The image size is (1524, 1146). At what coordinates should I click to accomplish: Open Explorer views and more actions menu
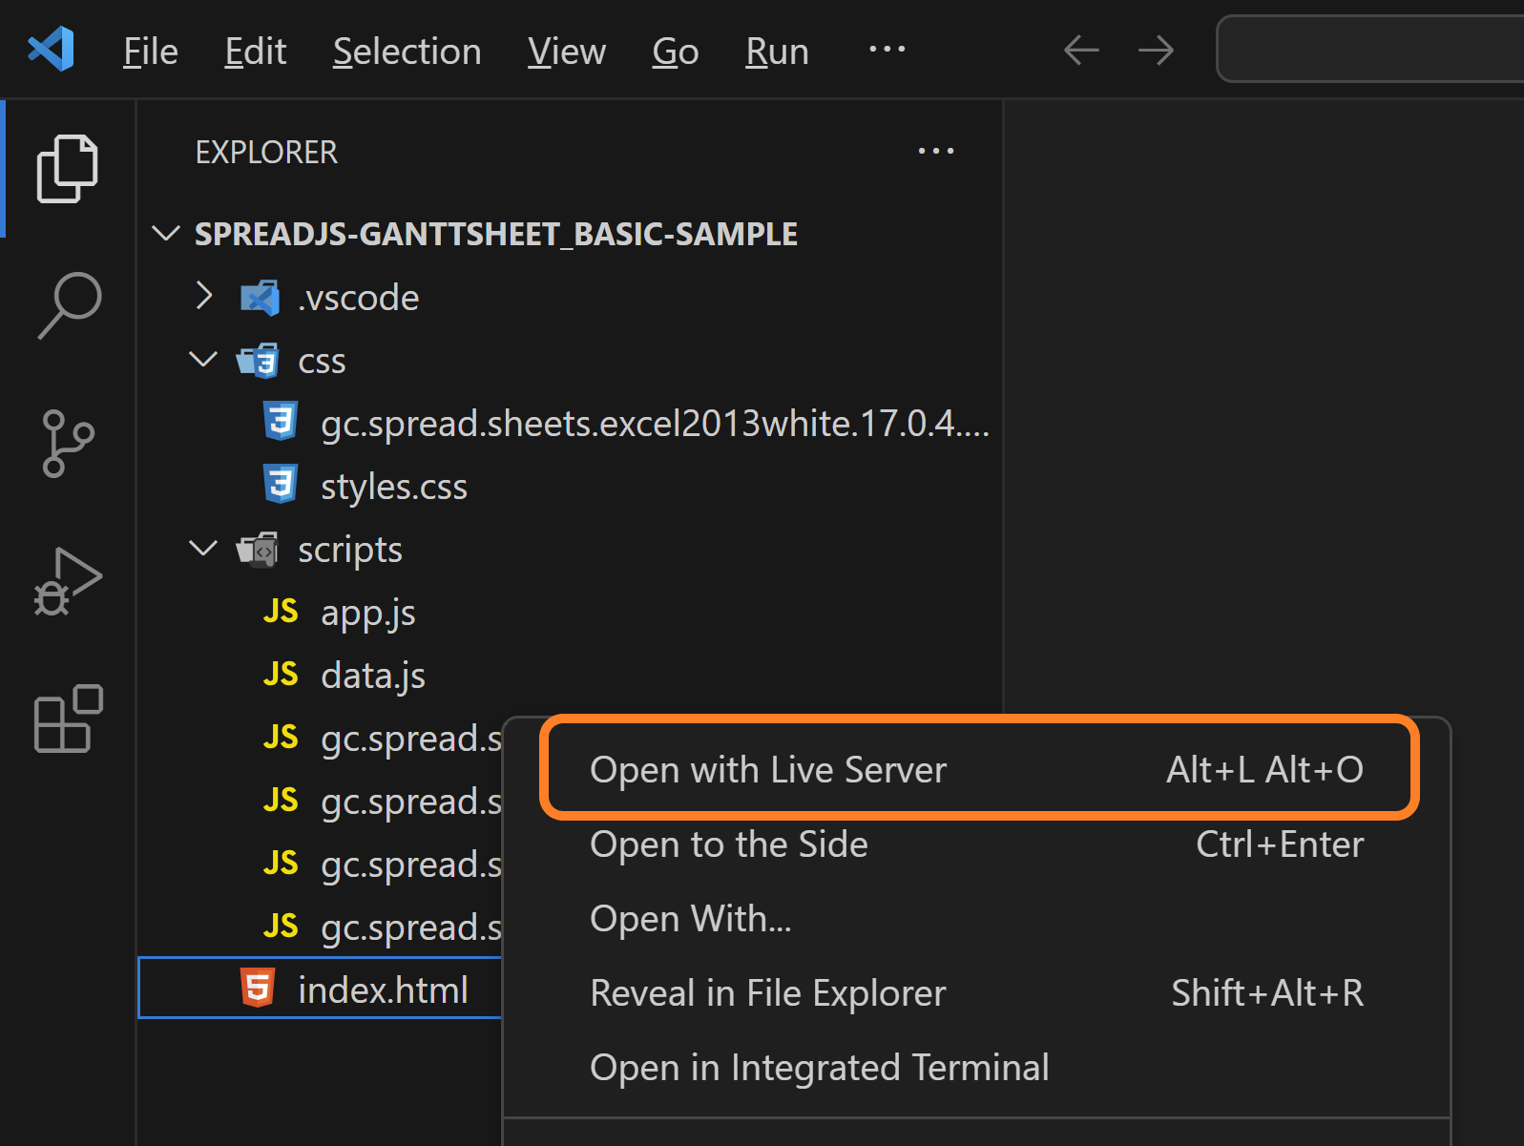coord(935,151)
